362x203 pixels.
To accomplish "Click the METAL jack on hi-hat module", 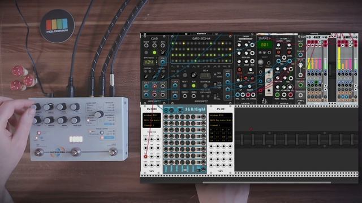I will click(284, 95).
